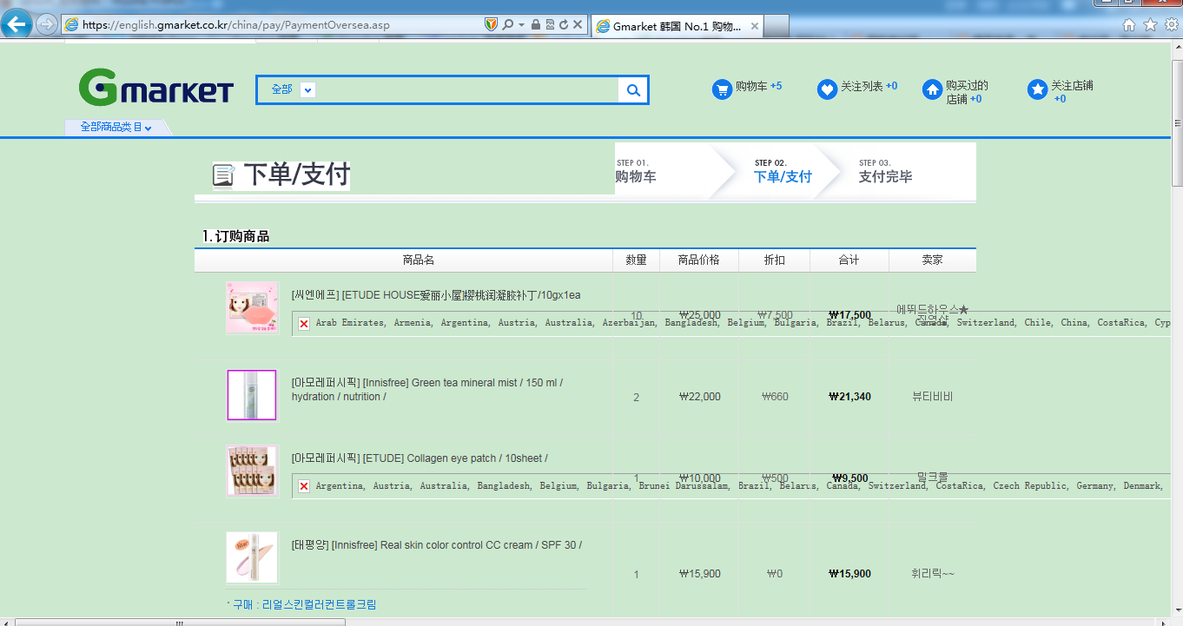This screenshot has height=626, width=1183.
Task: Click the Innisfree Green tea mineral mist title
Action: coord(427,390)
